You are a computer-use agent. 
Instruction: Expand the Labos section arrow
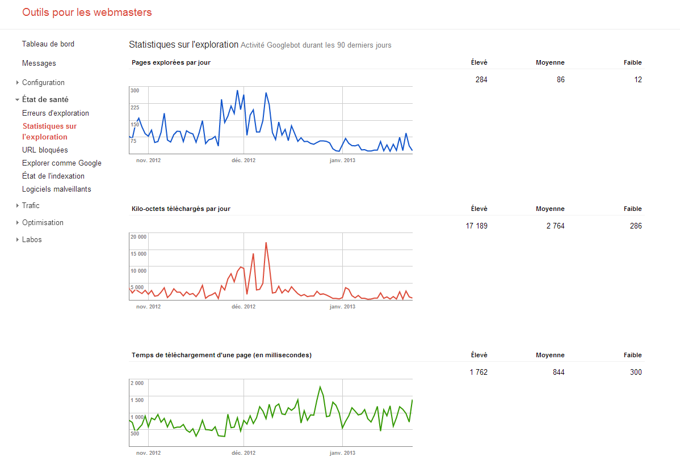click(18, 240)
